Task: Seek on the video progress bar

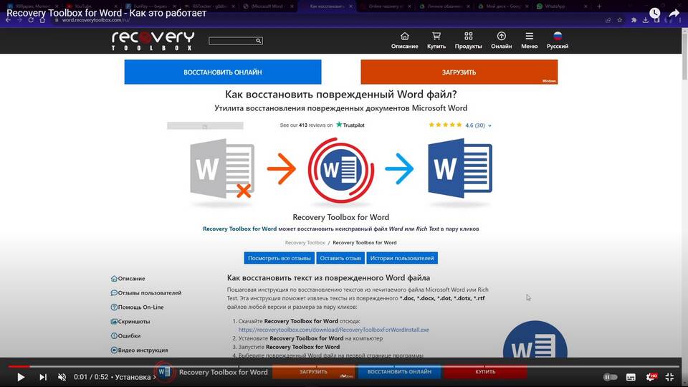Action: pyautogui.click(x=344, y=366)
